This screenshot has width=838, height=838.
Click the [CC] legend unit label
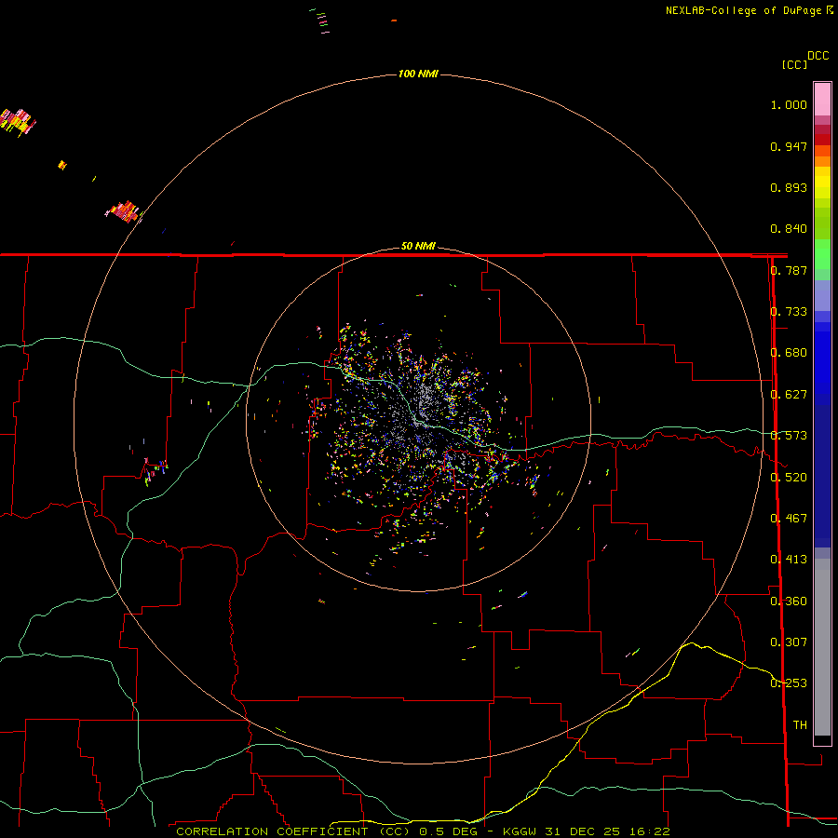[794, 64]
